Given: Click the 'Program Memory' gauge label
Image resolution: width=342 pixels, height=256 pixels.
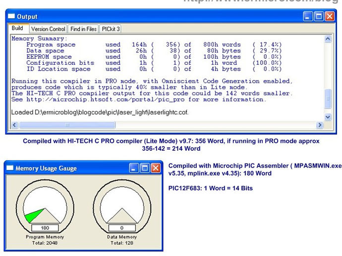Looking at the screenshot, I should point(45,237).
